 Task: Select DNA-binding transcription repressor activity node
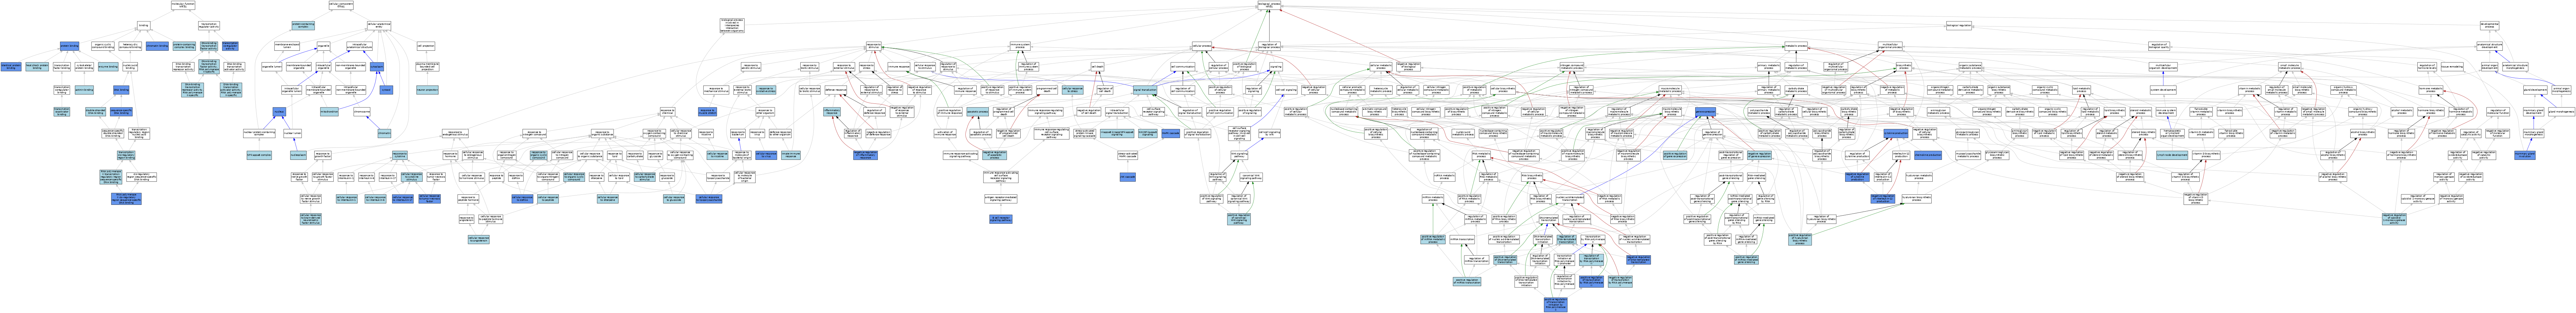tap(183, 66)
